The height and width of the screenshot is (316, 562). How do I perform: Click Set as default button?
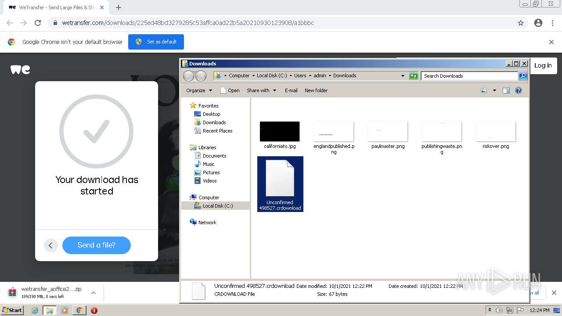click(x=156, y=42)
